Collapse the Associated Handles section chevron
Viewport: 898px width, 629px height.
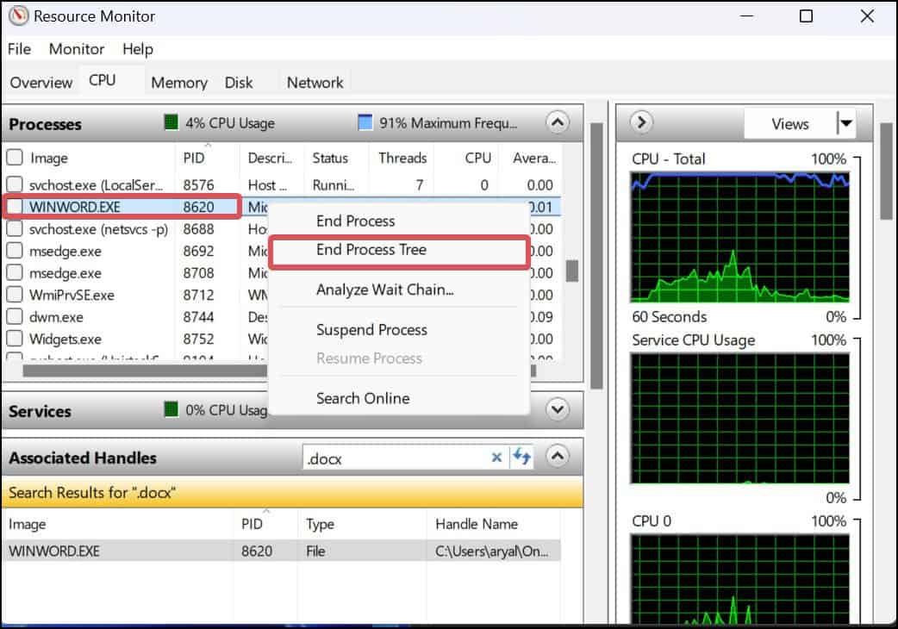(558, 457)
